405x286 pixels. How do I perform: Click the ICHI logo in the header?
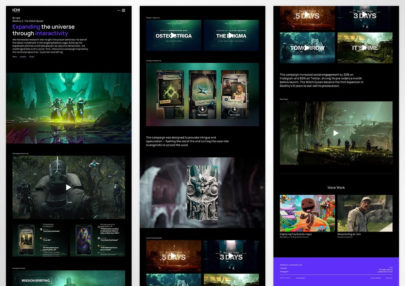pos(16,10)
